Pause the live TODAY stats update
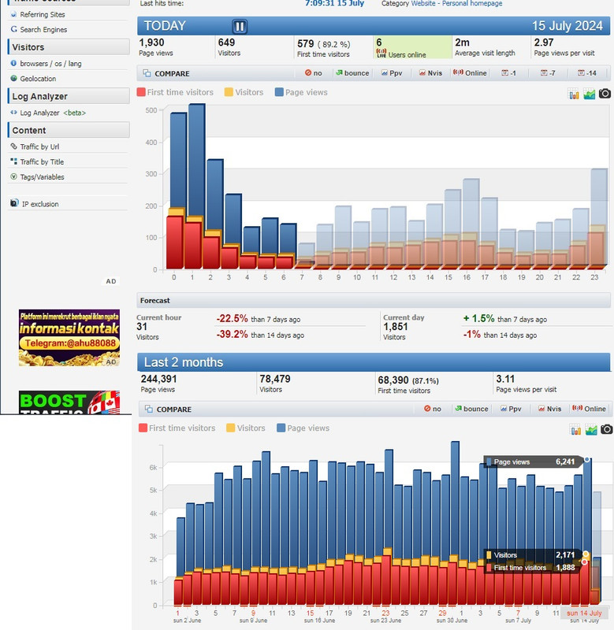 240,26
